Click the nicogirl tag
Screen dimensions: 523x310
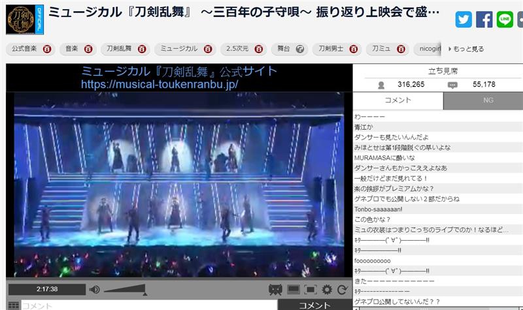click(430, 48)
